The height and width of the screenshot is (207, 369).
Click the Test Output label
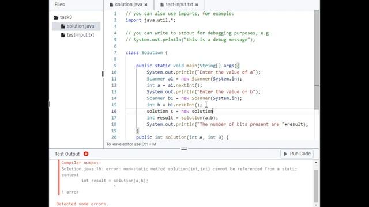tap(67, 154)
